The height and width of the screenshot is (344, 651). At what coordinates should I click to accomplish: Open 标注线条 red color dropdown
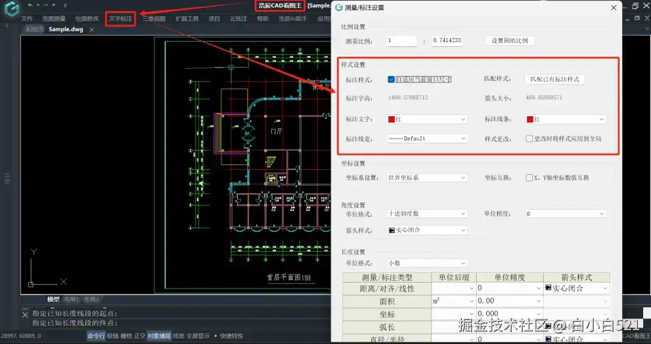(565, 119)
